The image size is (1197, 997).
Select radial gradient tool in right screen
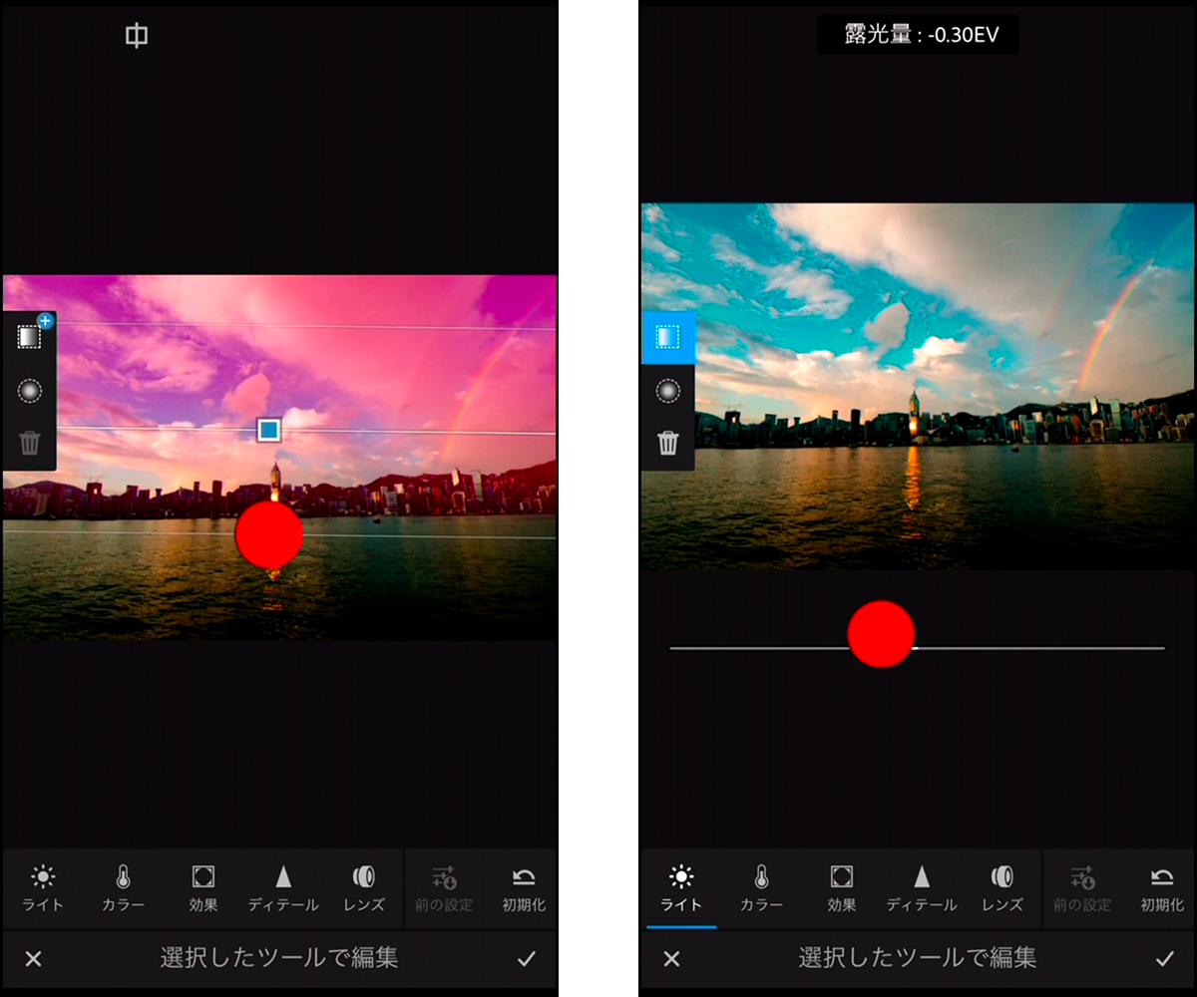point(667,391)
